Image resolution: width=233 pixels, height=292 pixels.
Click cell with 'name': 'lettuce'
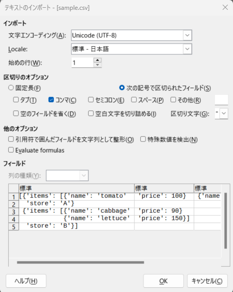(x=77, y=218)
